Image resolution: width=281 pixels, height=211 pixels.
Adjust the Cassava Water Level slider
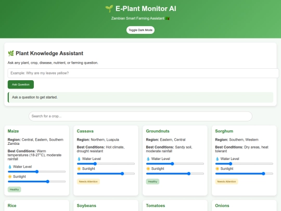click(x=106, y=164)
